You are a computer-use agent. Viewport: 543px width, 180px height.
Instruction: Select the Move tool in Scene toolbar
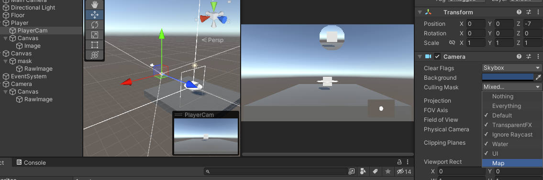coord(95,14)
